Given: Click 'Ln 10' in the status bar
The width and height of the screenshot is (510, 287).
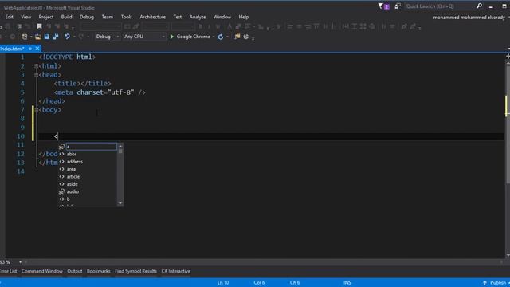Looking at the screenshot, I should pyautogui.click(x=223, y=282).
